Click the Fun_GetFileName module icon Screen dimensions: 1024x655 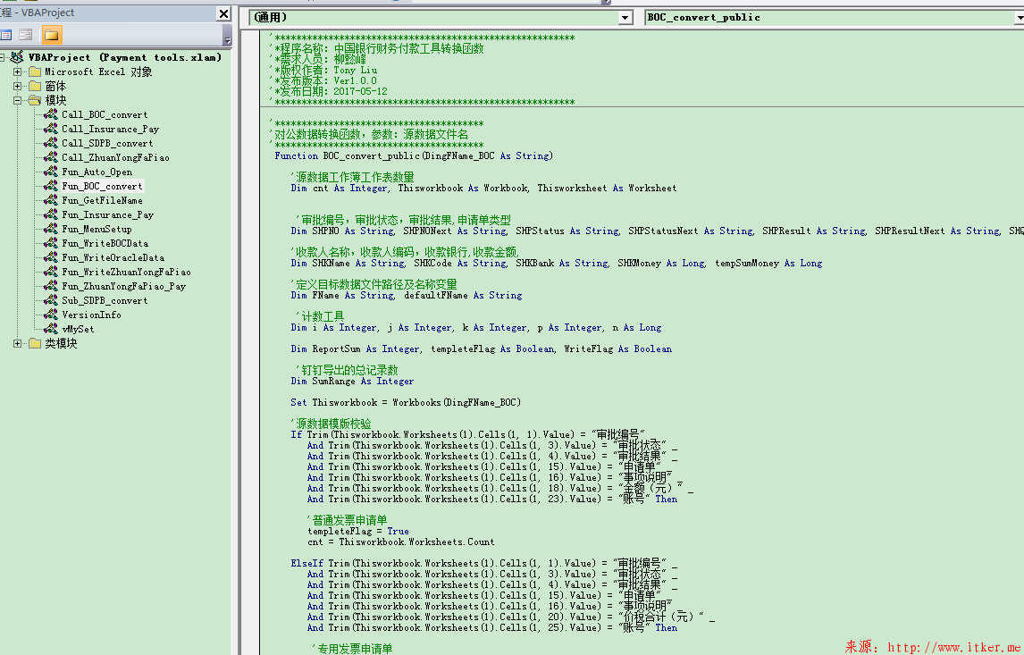pyautogui.click(x=50, y=200)
